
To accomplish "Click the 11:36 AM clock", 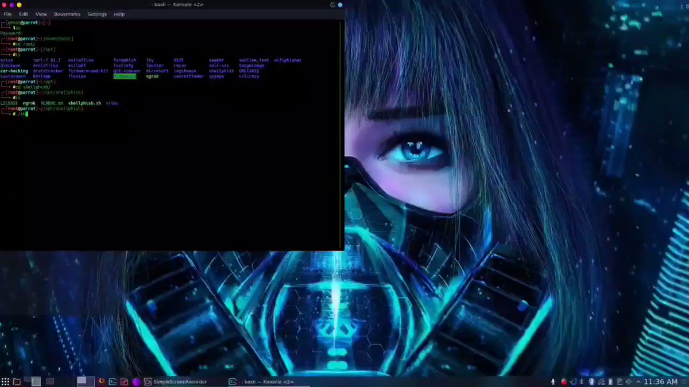I will [x=661, y=382].
